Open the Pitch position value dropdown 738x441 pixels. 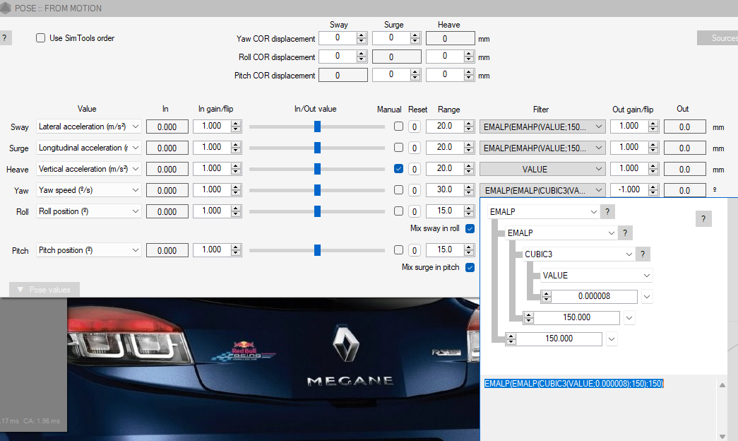88,249
